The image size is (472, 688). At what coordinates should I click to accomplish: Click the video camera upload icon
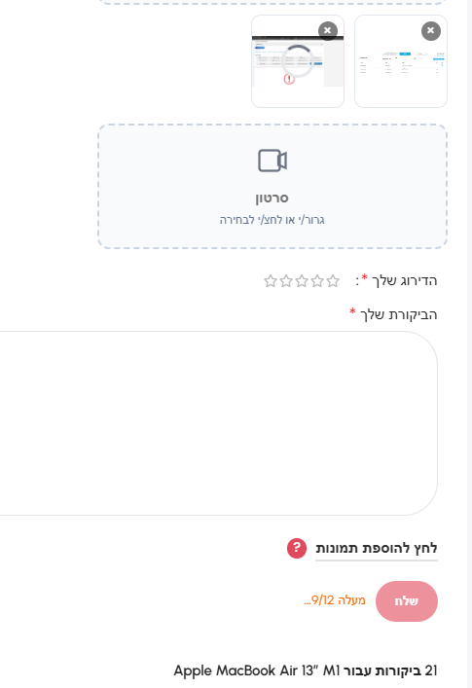pos(272,161)
